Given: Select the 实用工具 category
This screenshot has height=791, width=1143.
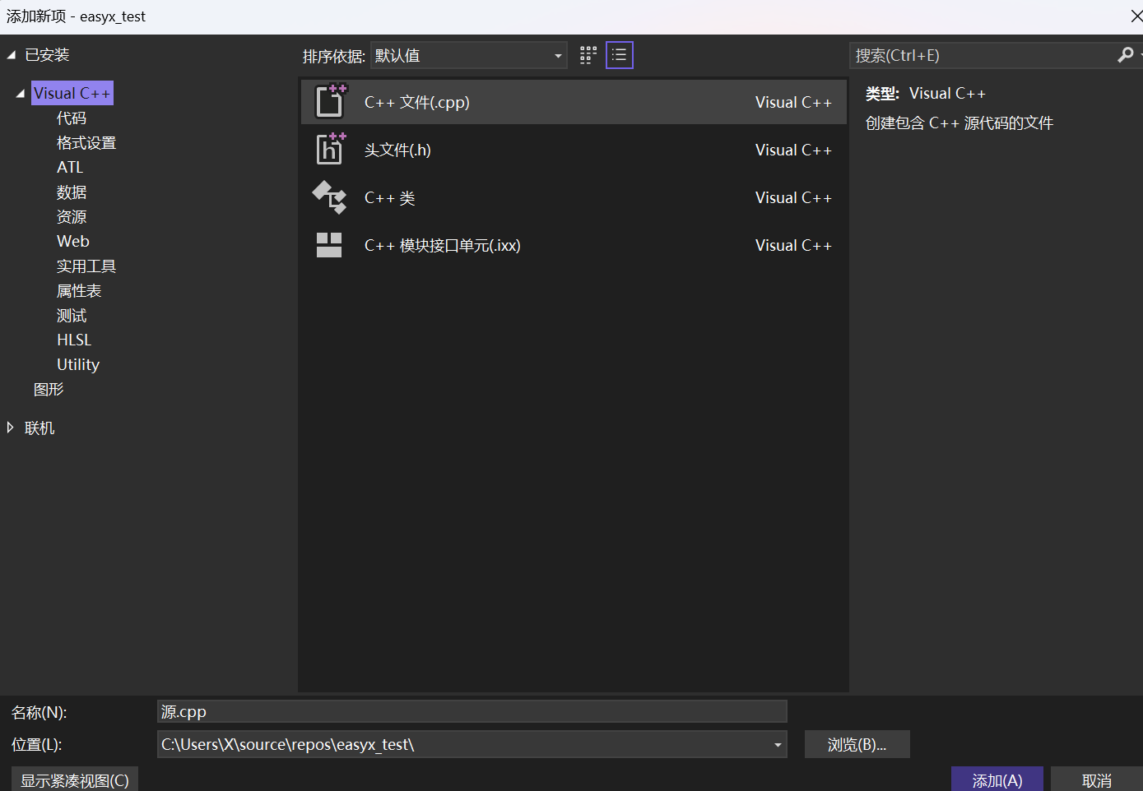Looking at the screenshot, I should pos(86,266).
